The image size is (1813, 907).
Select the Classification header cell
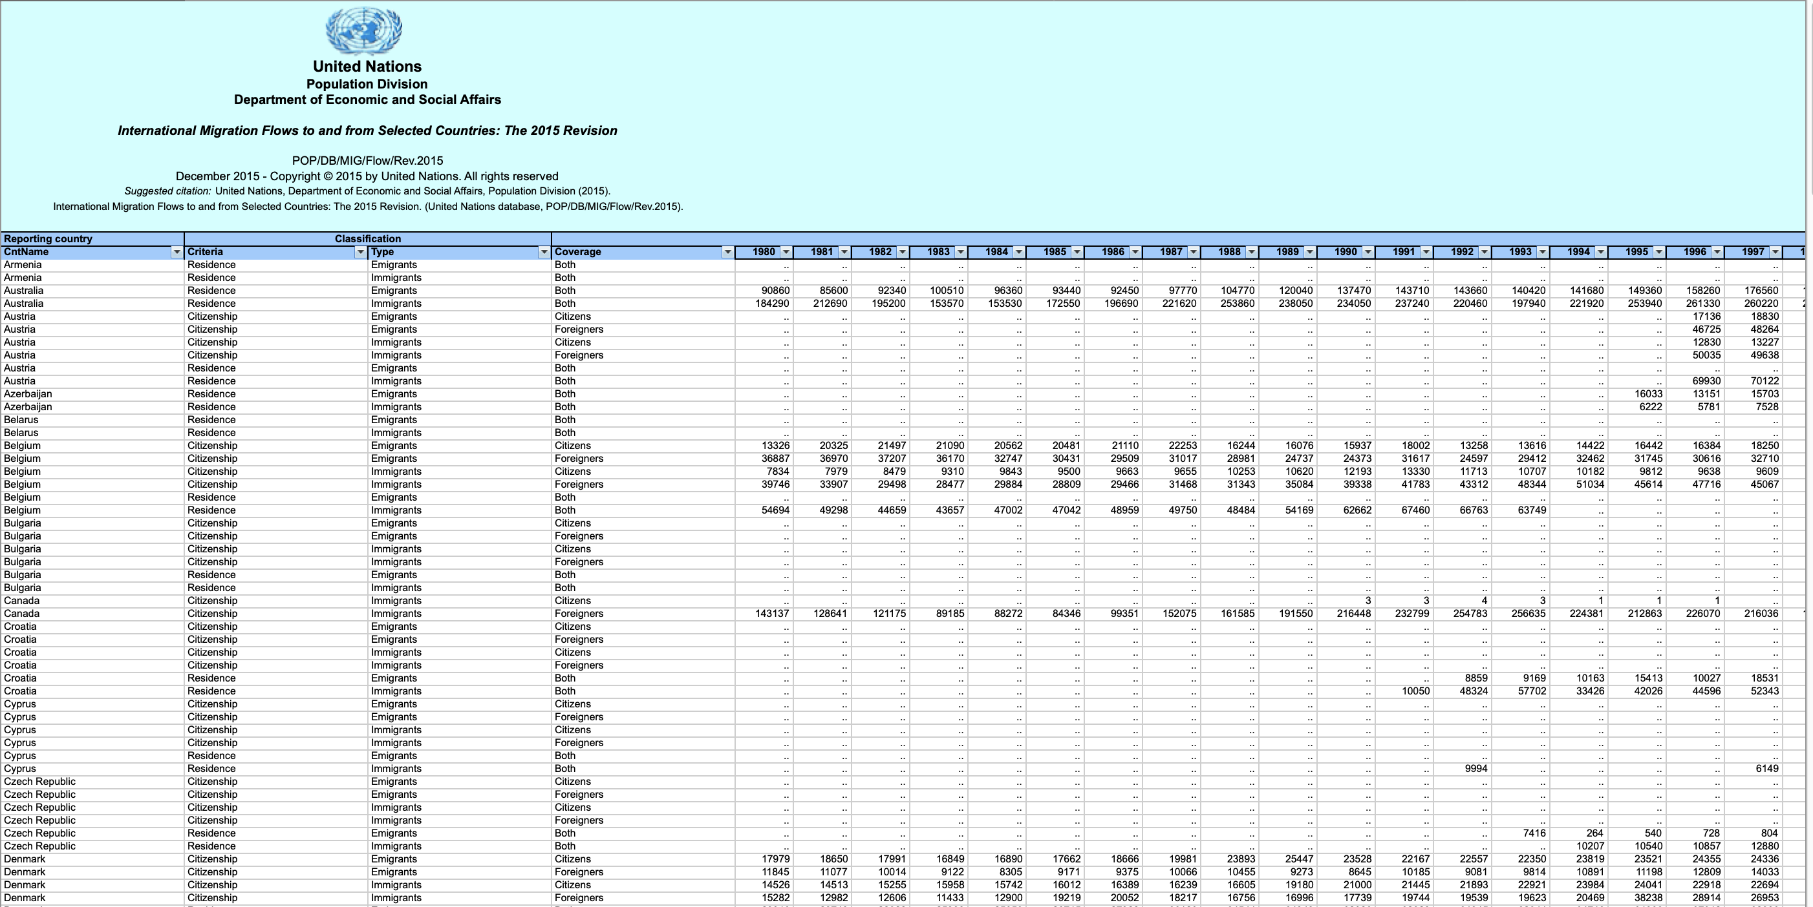pyautogui.click(x=367, y=239)
